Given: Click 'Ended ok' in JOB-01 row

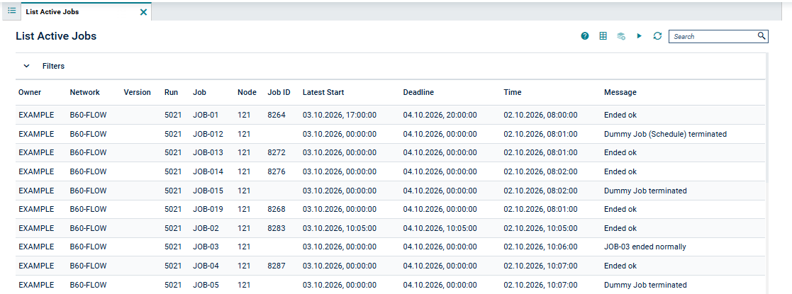Looking at the screenshot, I should [620, 115].
